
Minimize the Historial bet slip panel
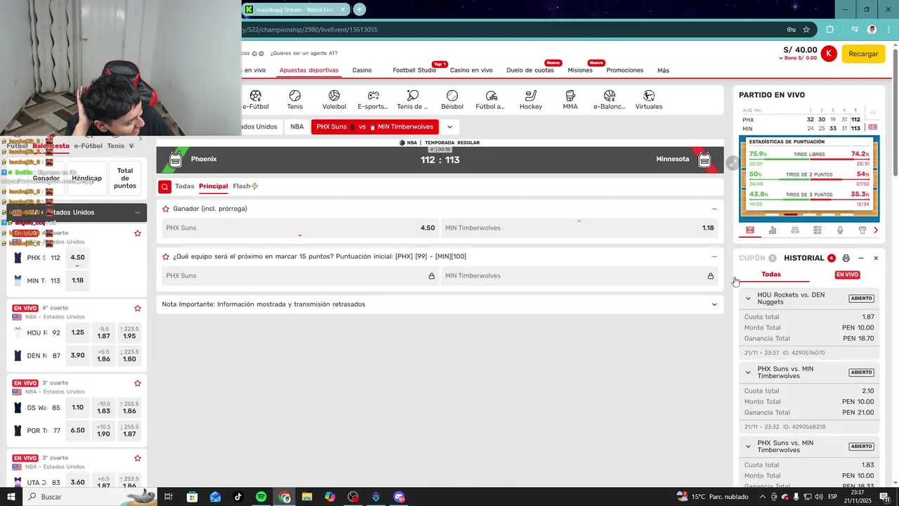861,258
